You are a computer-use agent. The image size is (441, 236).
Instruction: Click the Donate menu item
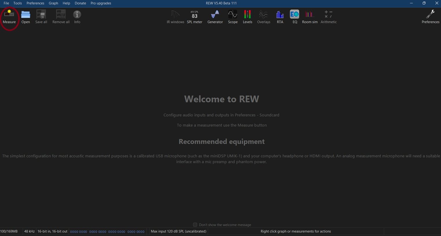pos(80,3)
